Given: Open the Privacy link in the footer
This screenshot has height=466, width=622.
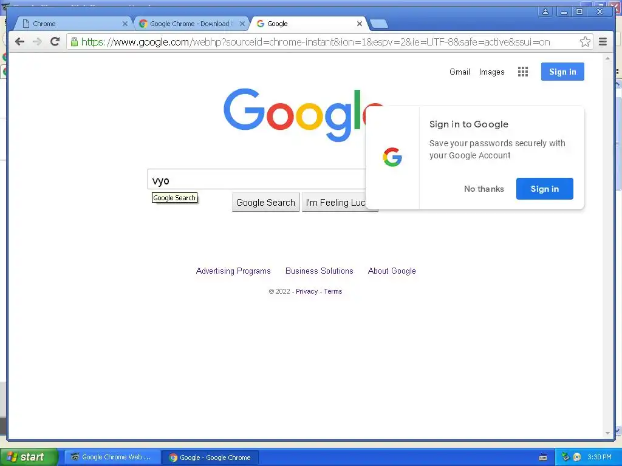Looking at the screenshot, I should coord(307,291).
